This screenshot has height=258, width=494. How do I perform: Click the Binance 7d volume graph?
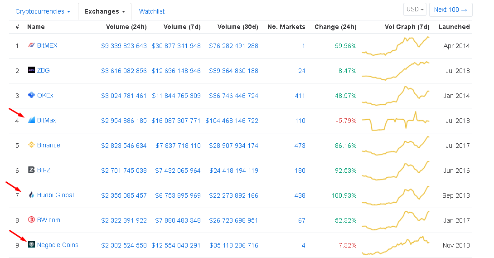click(396, 146)
